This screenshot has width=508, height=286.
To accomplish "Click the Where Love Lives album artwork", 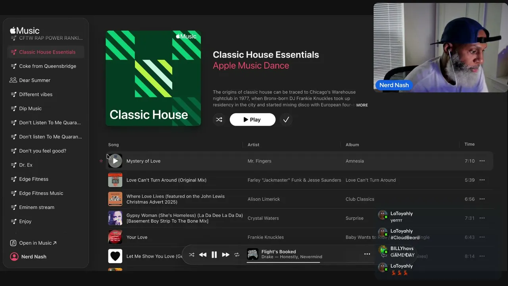I will [115, 199].
